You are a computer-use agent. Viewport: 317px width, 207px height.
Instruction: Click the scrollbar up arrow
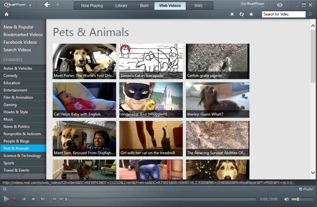tap(313, 26)
